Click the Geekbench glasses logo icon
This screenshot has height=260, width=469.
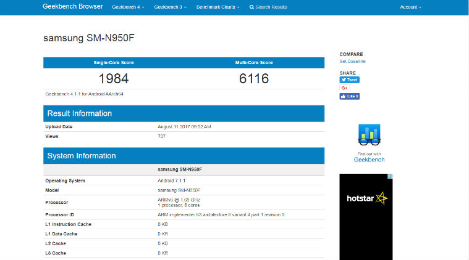369,136
